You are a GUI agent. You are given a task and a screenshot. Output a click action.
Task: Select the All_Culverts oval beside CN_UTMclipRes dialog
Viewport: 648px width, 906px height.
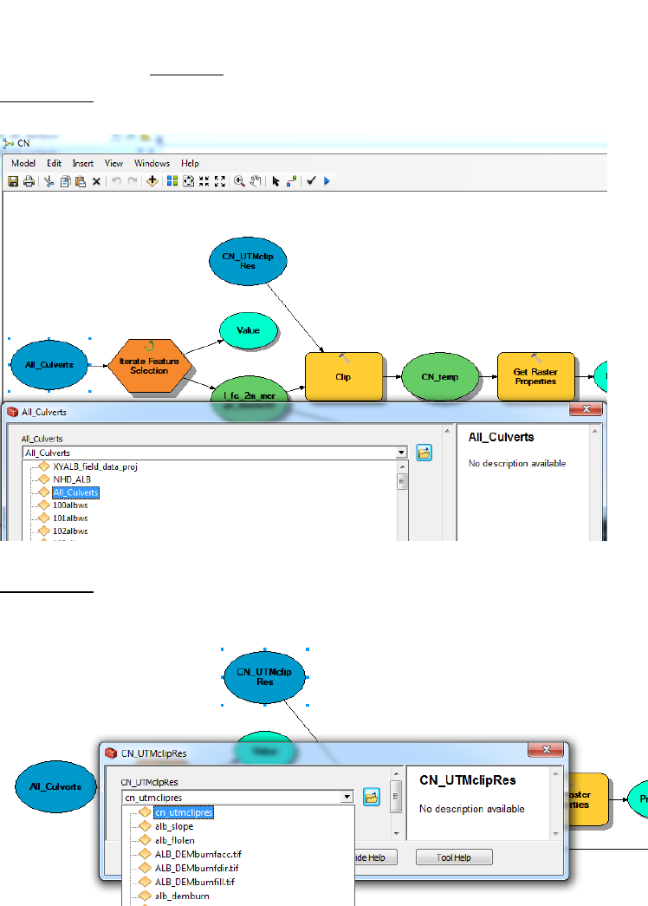tap(55, 787)
